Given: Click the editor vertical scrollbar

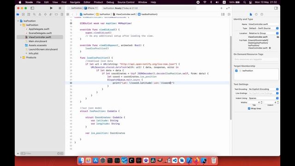Looking at the screenshot, I should (x=231, y=78).
